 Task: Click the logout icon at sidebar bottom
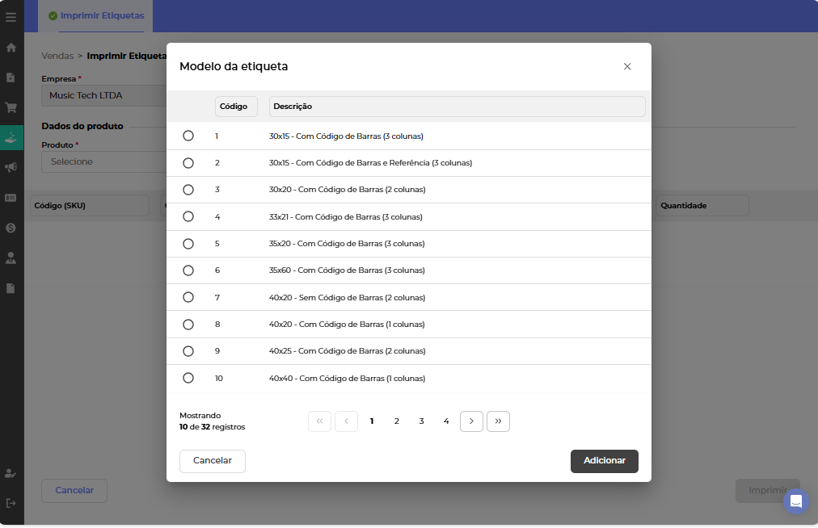tap(11, 503)
